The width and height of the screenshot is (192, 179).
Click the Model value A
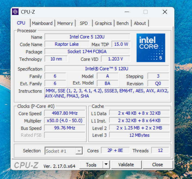(108, 76)
